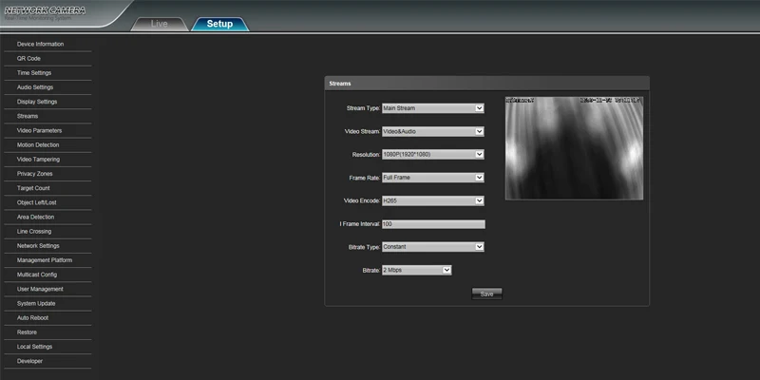This screenshot has width=760, height=380.
Task: Open Video Tampering settings
Action: point(38,160)
